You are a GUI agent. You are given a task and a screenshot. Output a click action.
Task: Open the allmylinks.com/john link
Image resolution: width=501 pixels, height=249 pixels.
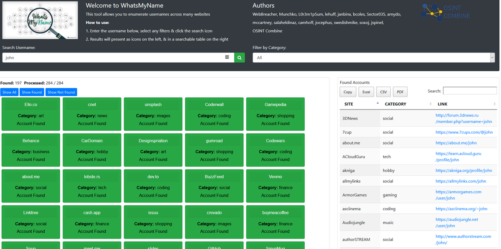[x=461, y=181]
